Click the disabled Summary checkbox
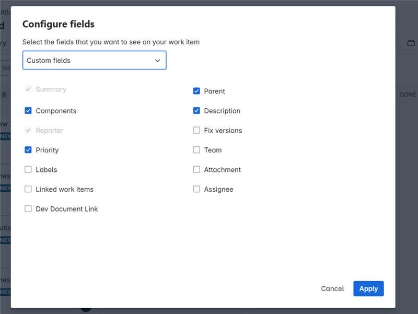Image resolution: width=418 pixels, height=314 pixels. click(x=28, y=89)
